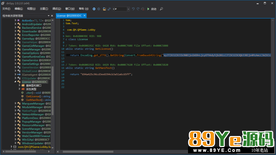Select iOSUpdater in the tree
The width and height of the screenshot is (276, 155).
tap(36, 78)
